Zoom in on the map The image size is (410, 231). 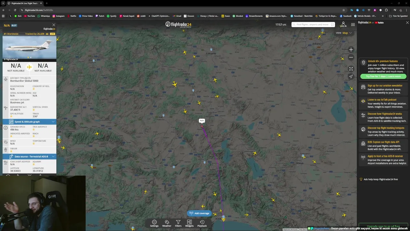(351, 49)
